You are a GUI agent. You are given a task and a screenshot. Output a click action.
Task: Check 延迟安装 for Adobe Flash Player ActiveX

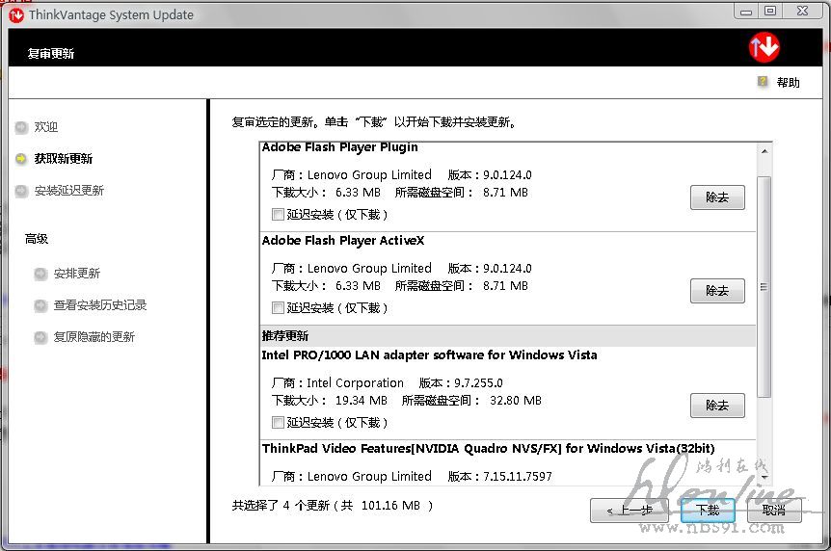278,308
